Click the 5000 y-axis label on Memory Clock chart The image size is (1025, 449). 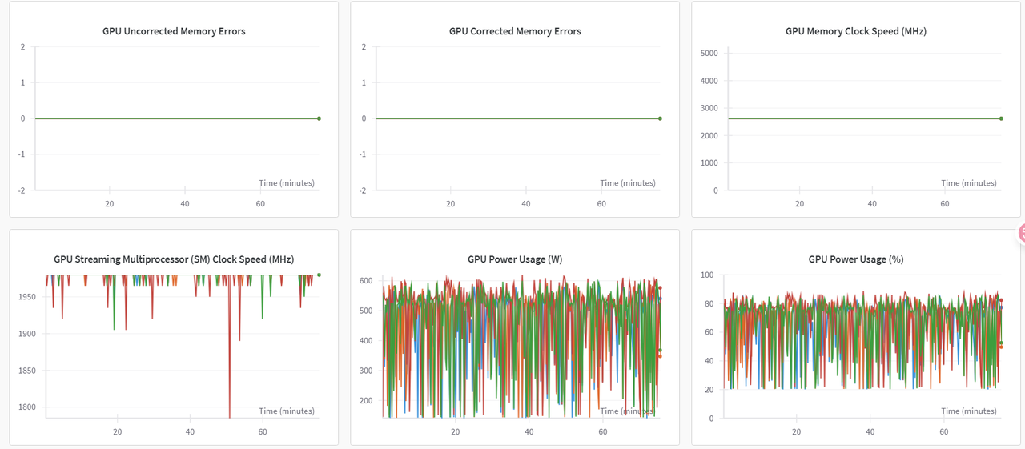tap(709, 53)
